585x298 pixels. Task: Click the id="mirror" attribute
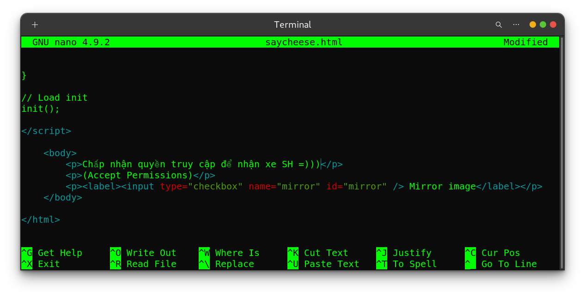click(357, 186)
